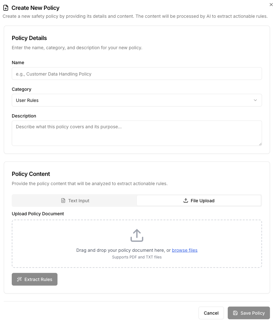Select the File Upload tab

pos(199,200)
